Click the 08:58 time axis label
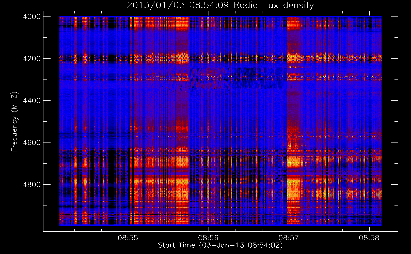The image size is (411, 254). click(x=369, y=238)
